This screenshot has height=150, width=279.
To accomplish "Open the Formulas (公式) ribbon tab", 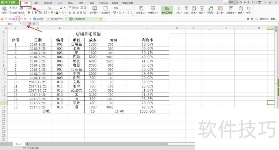I will pos(59,2).
